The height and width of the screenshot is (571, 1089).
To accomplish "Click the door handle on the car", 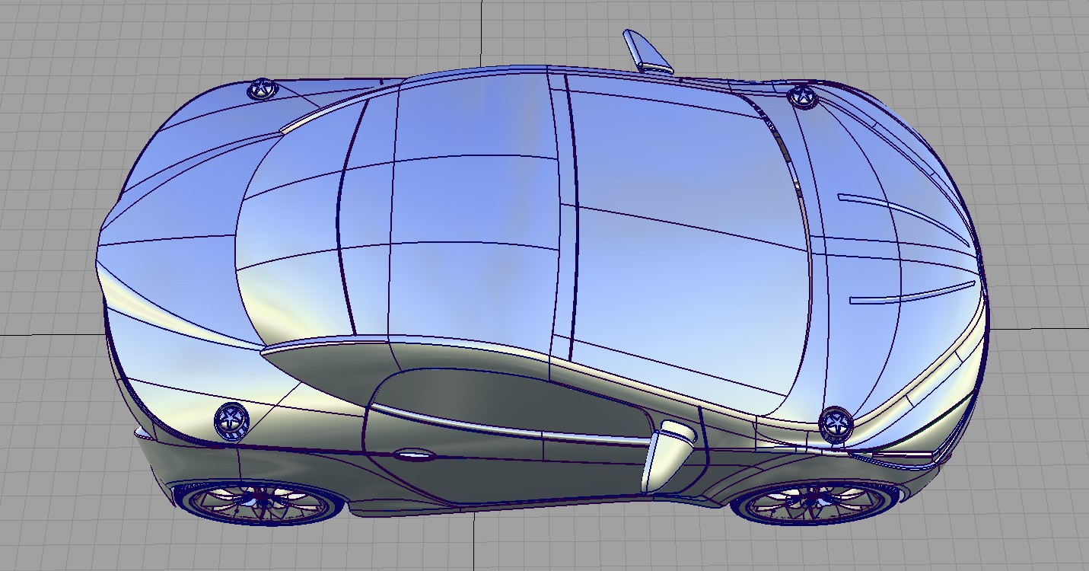I will click(x=413, y=455).
